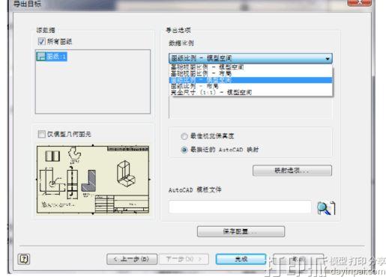Click the drawing sheet preview thumbnail
The height and width of the screenshot is (277, 386).
(x=93, y=180)
